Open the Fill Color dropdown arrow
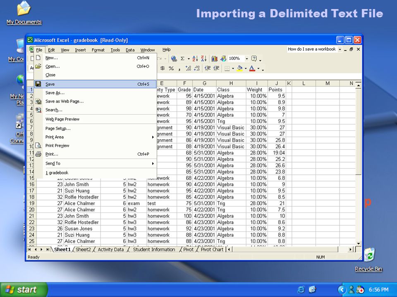Image resolution: width=397 pixels, height=297 pixels. click(246, 69)
